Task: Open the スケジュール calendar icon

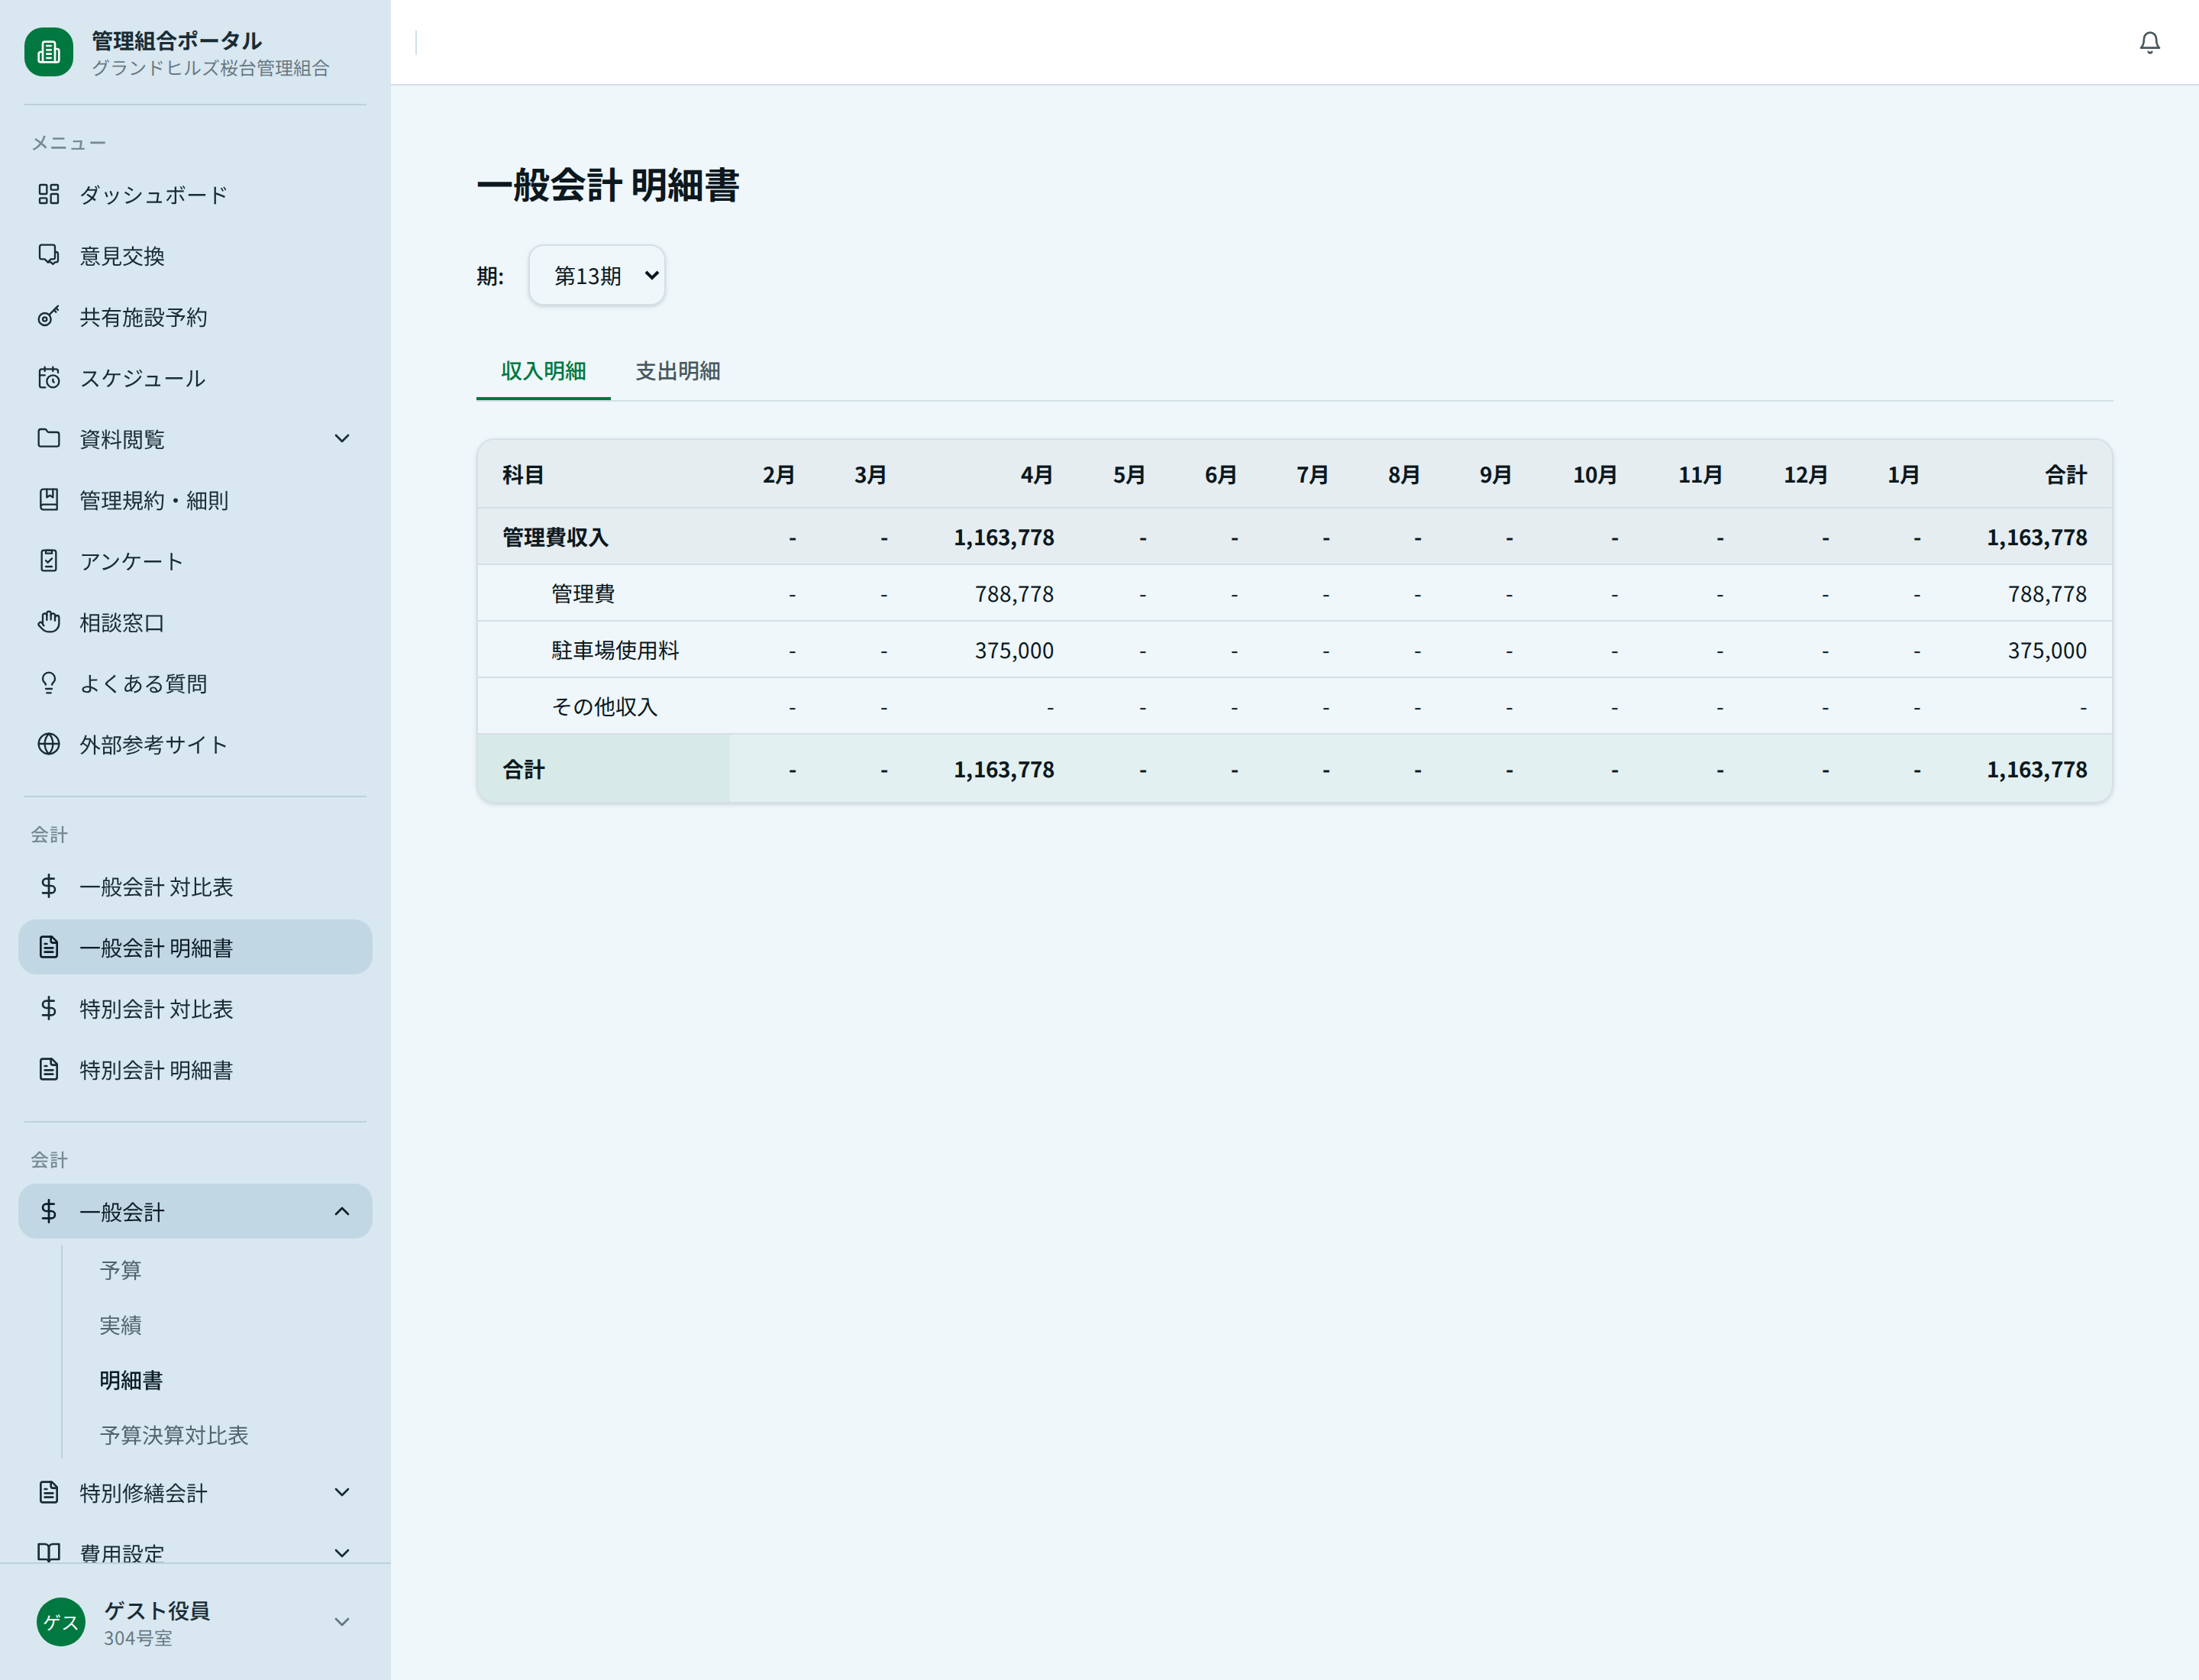Action: pos(50,378)
